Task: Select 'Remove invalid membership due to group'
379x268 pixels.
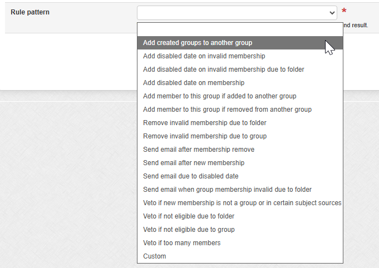Action: (205, 136)
